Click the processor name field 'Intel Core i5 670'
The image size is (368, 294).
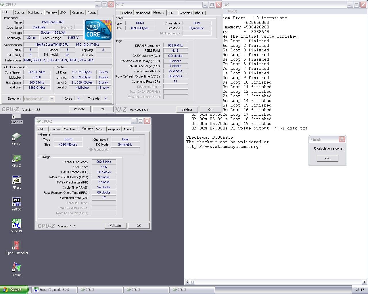tap(53, 22)
